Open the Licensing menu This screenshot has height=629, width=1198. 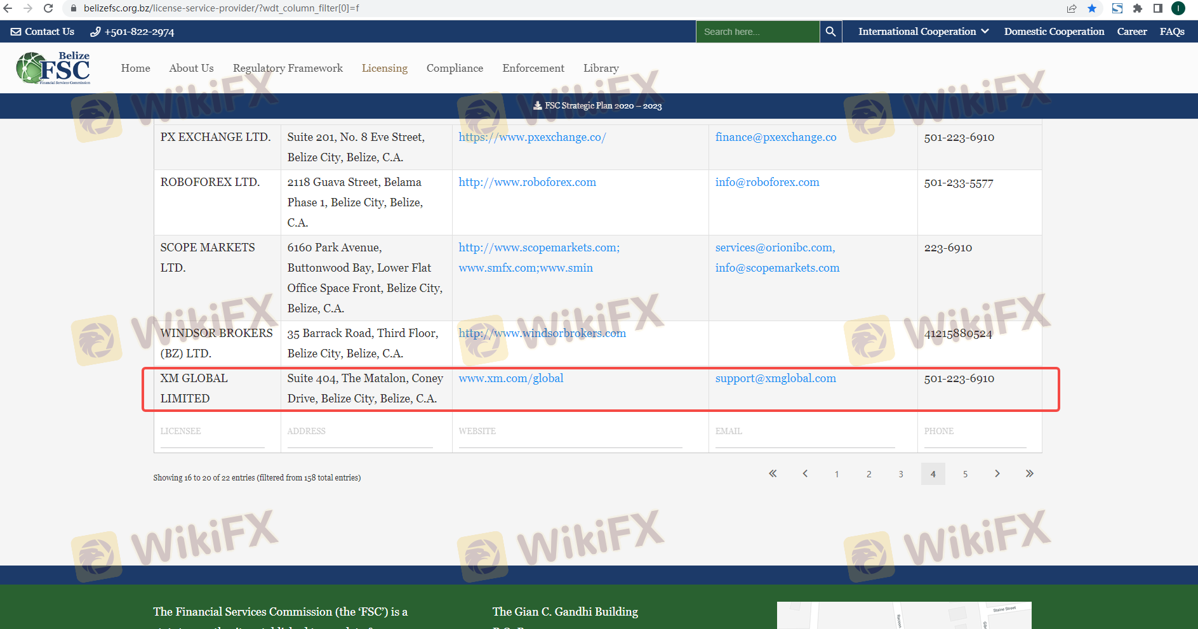click(x=384, y=68)
